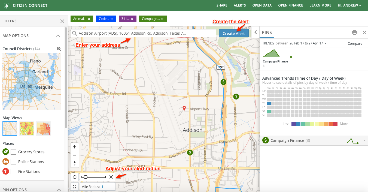The width and height of the screenshot is (368, 192).
Task: Select the street map view thumbnail
Action: click(10, 128)
